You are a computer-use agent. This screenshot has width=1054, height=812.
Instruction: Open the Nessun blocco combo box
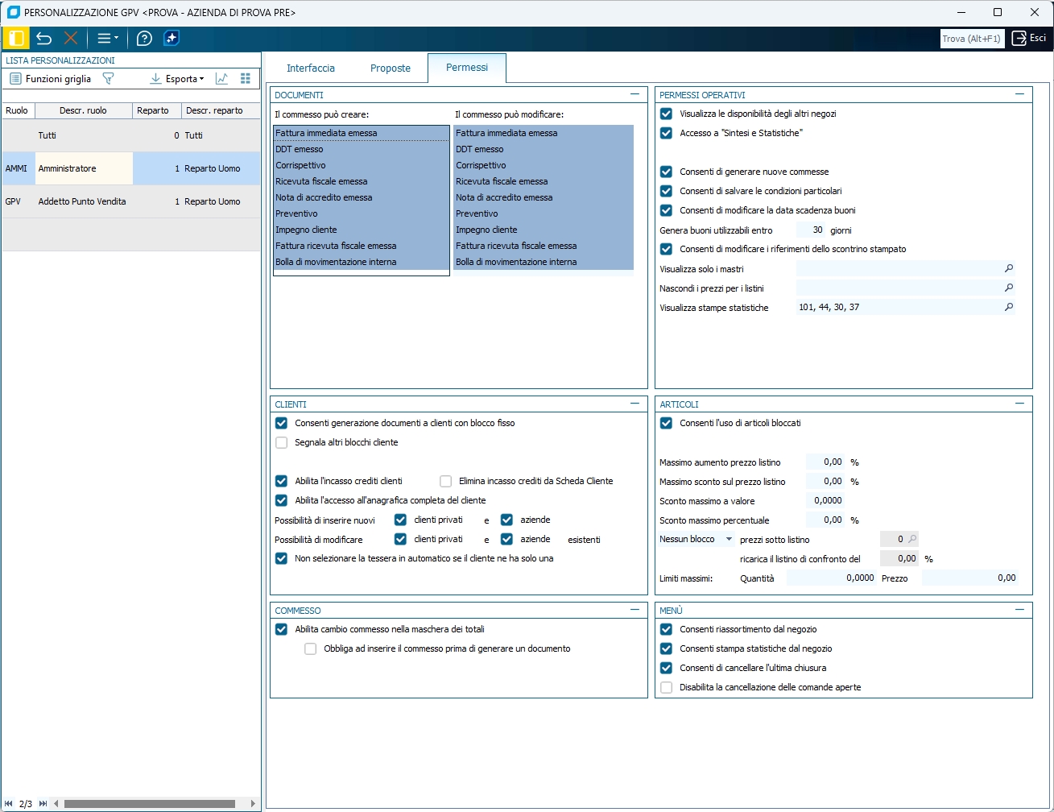pyautogui.click(x=696, y=539)
